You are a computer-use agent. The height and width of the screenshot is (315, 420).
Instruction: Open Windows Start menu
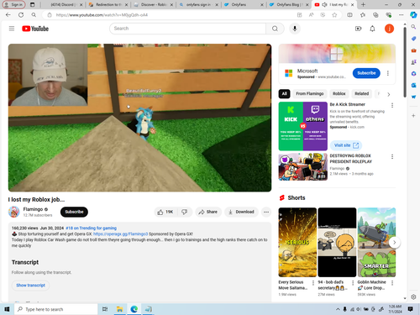pos(7,309)
